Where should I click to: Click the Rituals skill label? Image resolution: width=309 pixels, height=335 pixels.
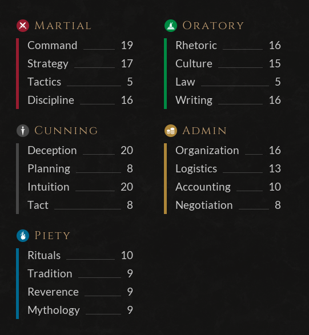44,255
